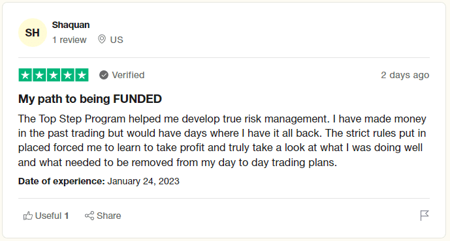Click the share network icon
Image resolution: width=450 pixels, height=241 pixels.
89,216
